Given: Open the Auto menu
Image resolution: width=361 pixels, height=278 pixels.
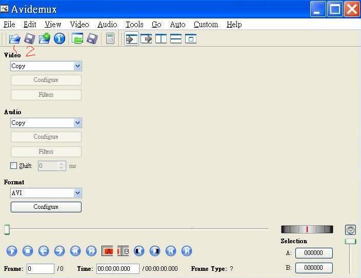Looking at the screenshot, I should [x=177, y=25].
